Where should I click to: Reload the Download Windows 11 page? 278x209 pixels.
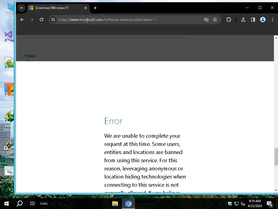click(x=42, y=20)
